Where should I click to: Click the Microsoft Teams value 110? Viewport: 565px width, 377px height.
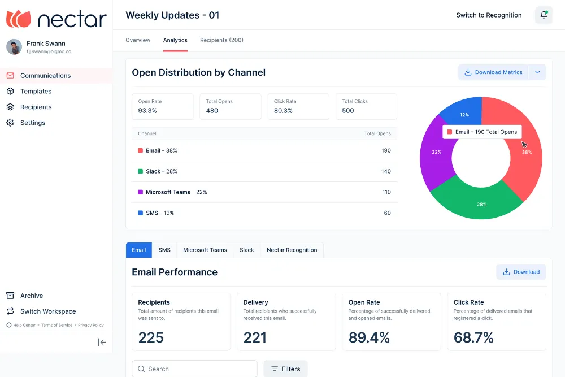[386, 192]
